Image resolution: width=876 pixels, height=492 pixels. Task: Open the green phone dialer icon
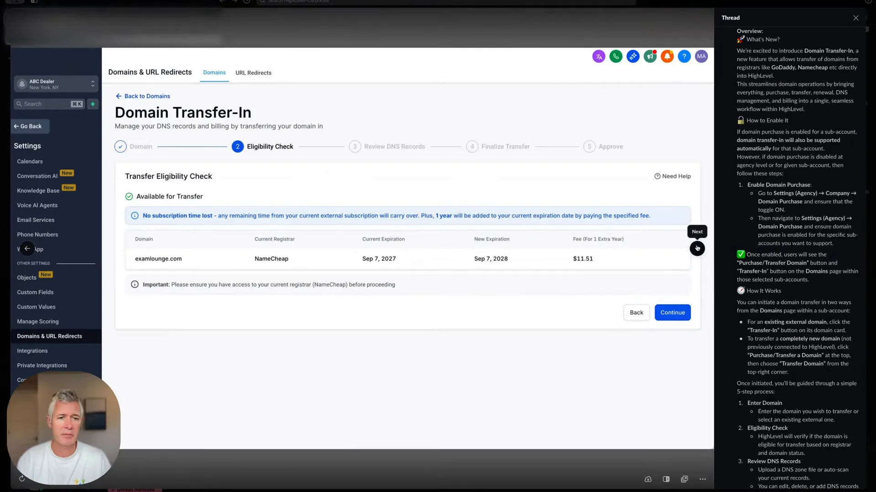pos(616,56)
